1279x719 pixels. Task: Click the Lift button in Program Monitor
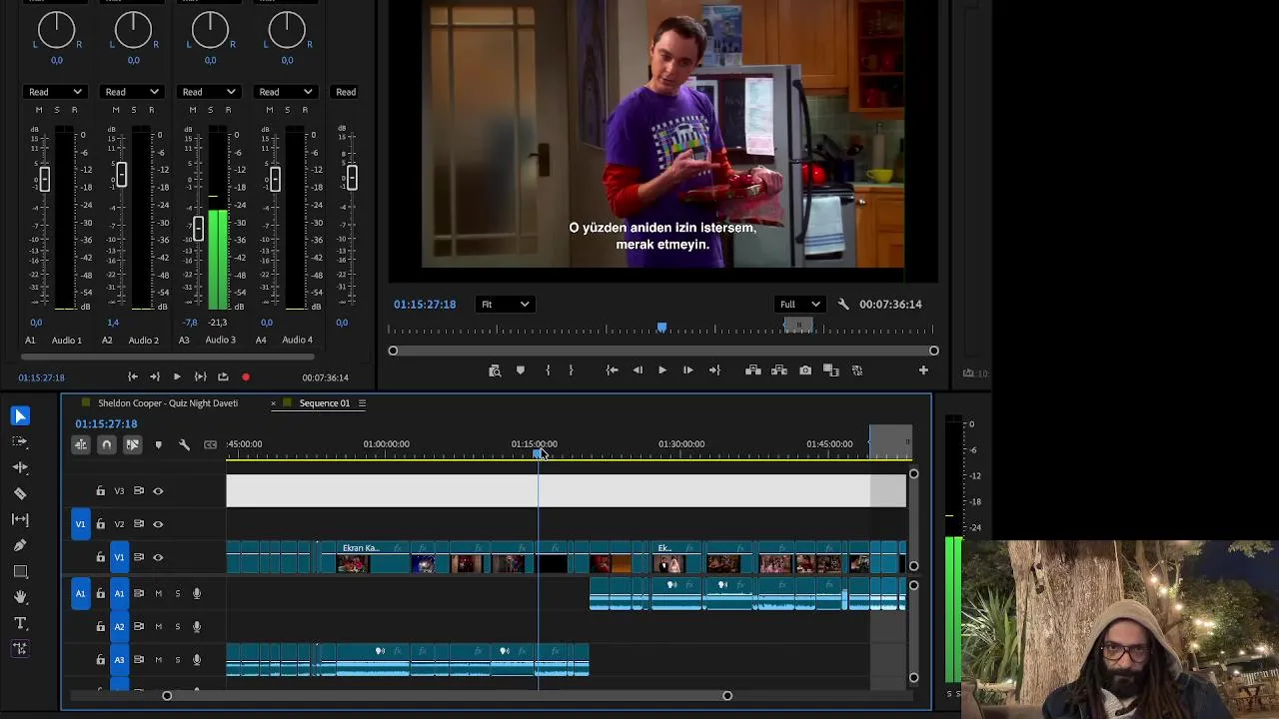753,370
